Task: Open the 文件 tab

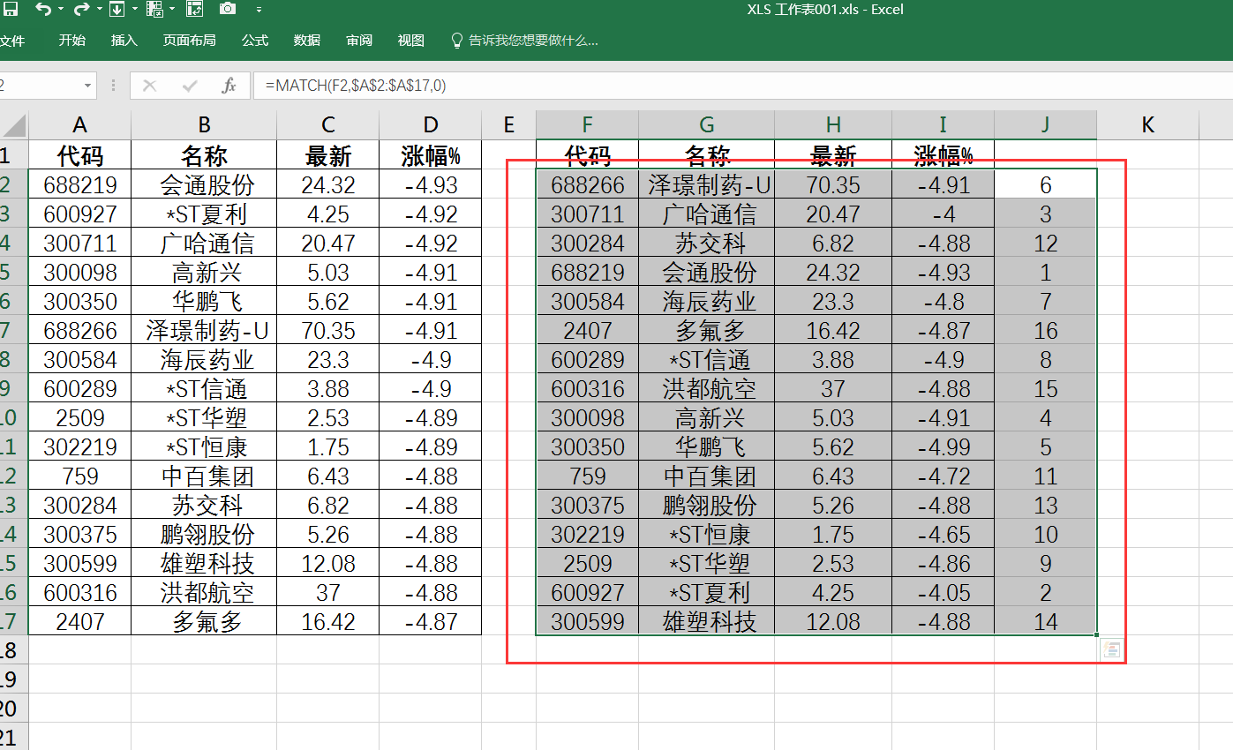Action: point(12,41)
